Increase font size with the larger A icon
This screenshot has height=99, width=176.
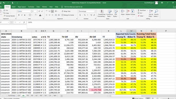point(39,11)
